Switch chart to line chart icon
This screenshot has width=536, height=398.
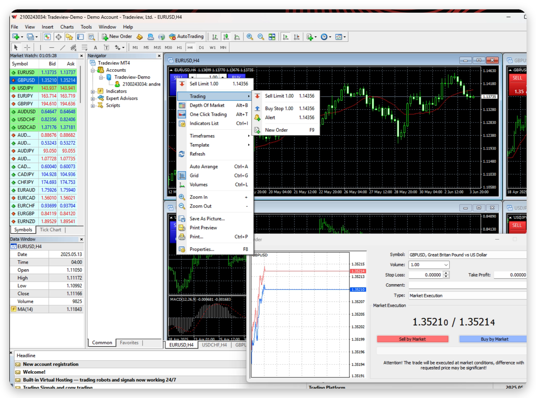tap(237, 37)
